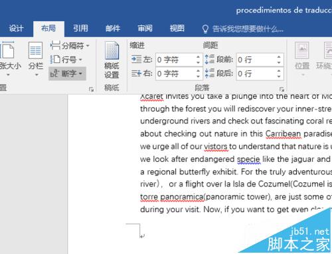Screen dimensions: 332x254
Task: Click the underlined phrase 'torre panoramica'
Action: [172, 197]
